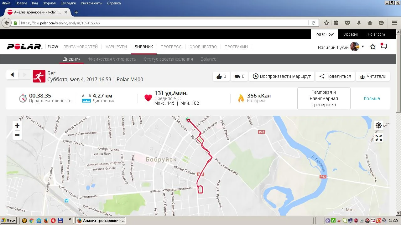The height and width of the screenshot is (225, 401).
Task: Click the Polar logo
Action: coord(24,47)
